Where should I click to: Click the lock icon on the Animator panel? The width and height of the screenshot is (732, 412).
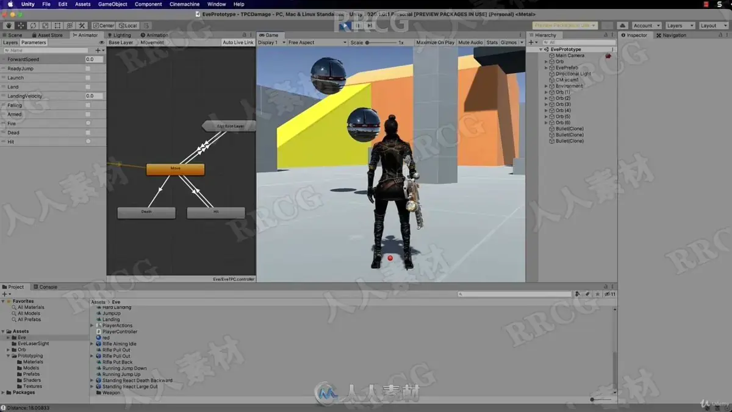click(x=246, y=35)
